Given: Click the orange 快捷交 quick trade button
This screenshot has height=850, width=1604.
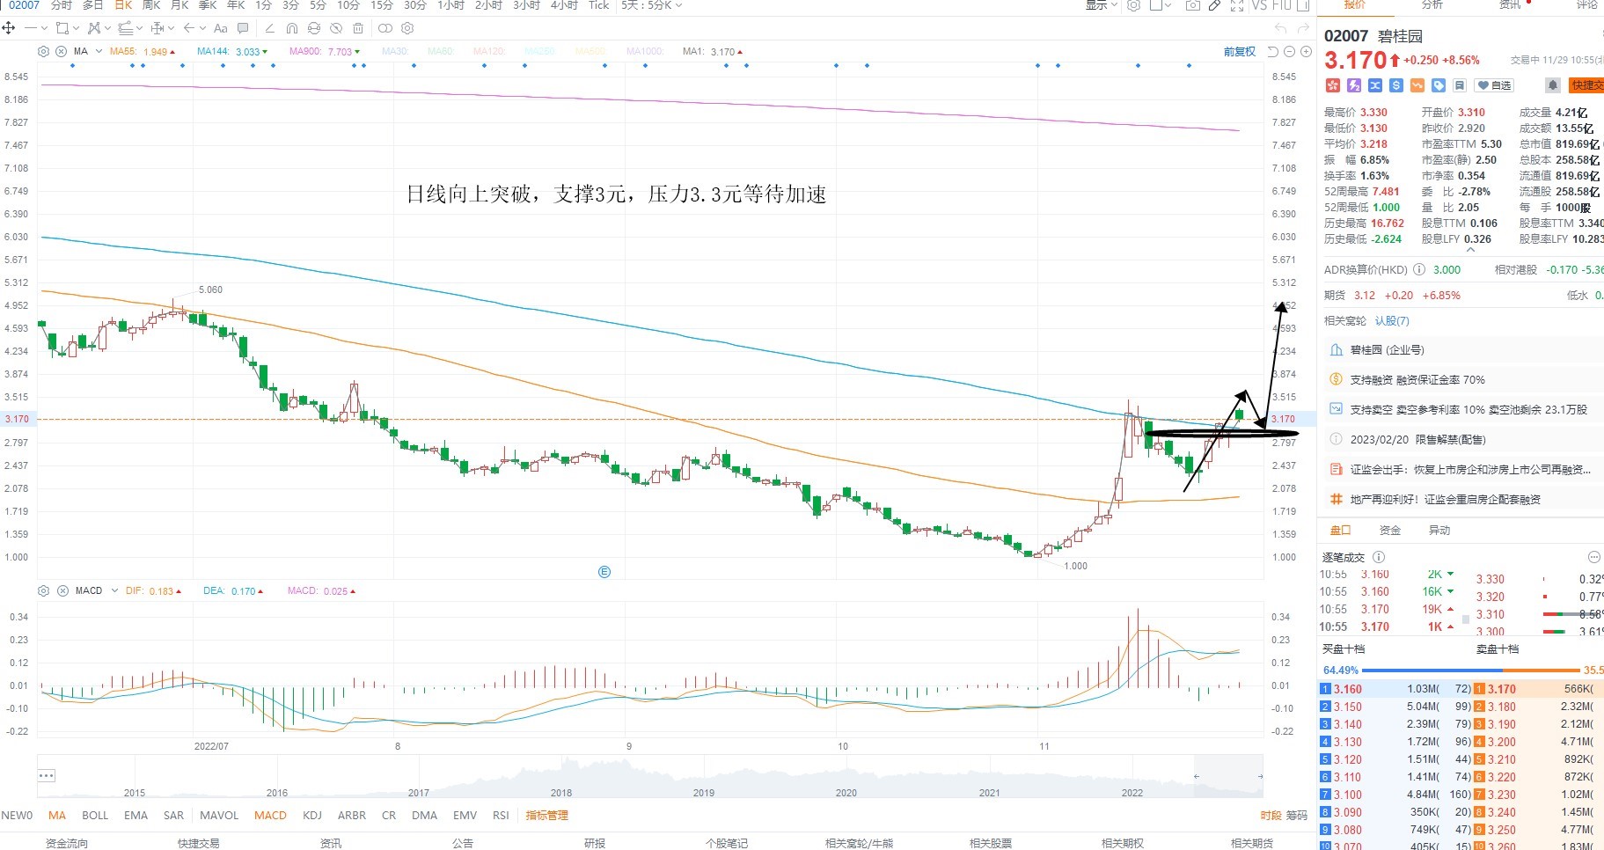Looking at the screenshot, I should pyautogui.click(x=1587, y=85).
